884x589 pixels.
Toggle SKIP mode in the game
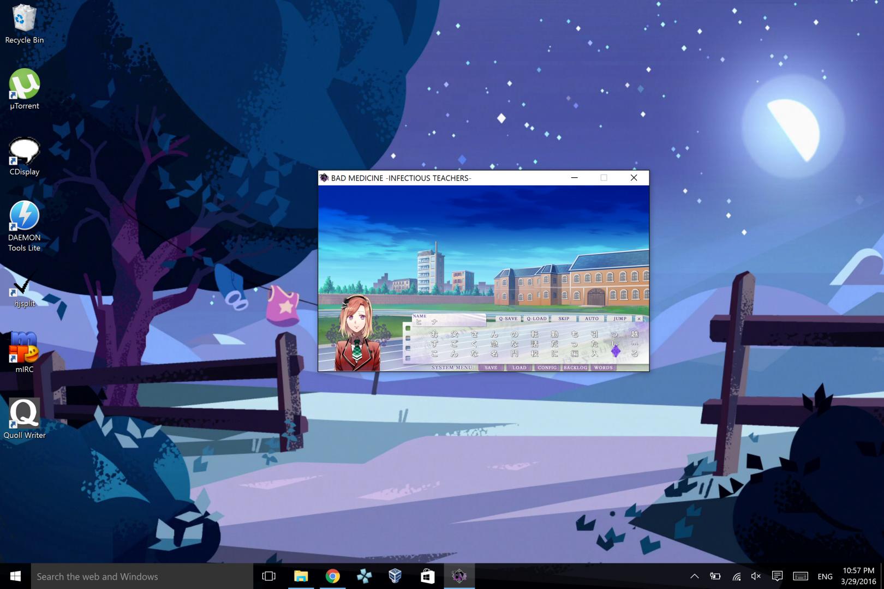coord(564,318)
